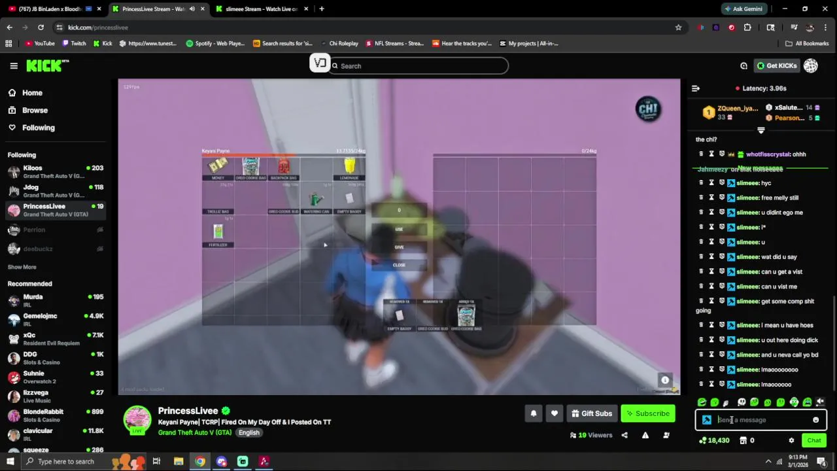Click the KICK logo
The height and width of the screenshot is (471, 837).
coord(47,65)
